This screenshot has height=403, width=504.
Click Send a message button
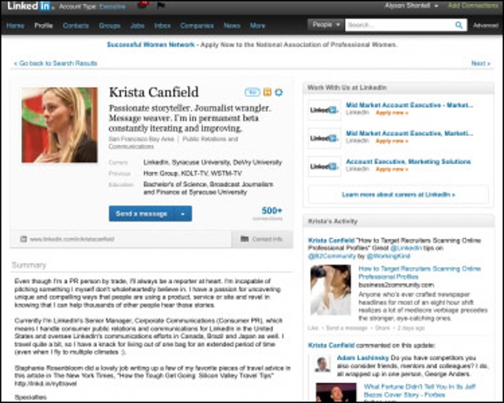pyautogui.click(x=141, y=213)
